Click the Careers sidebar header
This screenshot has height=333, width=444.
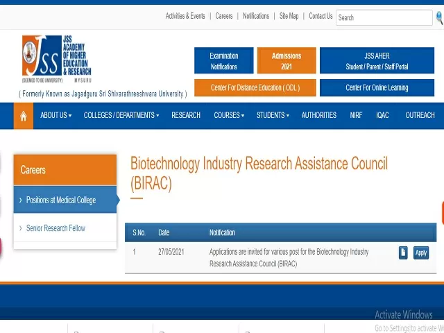(65, 170)
